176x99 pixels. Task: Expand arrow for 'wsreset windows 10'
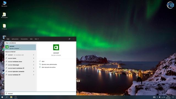pos(34,75)
